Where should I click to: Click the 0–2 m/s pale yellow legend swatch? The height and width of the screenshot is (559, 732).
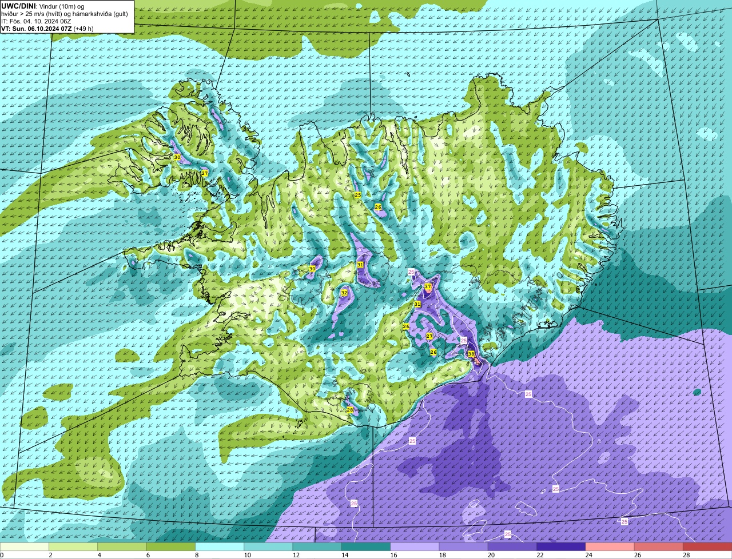click(x=25, y=547)
